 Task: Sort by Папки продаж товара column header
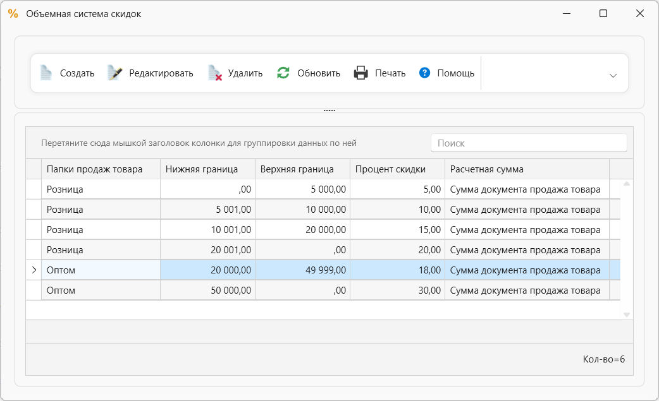point(101,169)
